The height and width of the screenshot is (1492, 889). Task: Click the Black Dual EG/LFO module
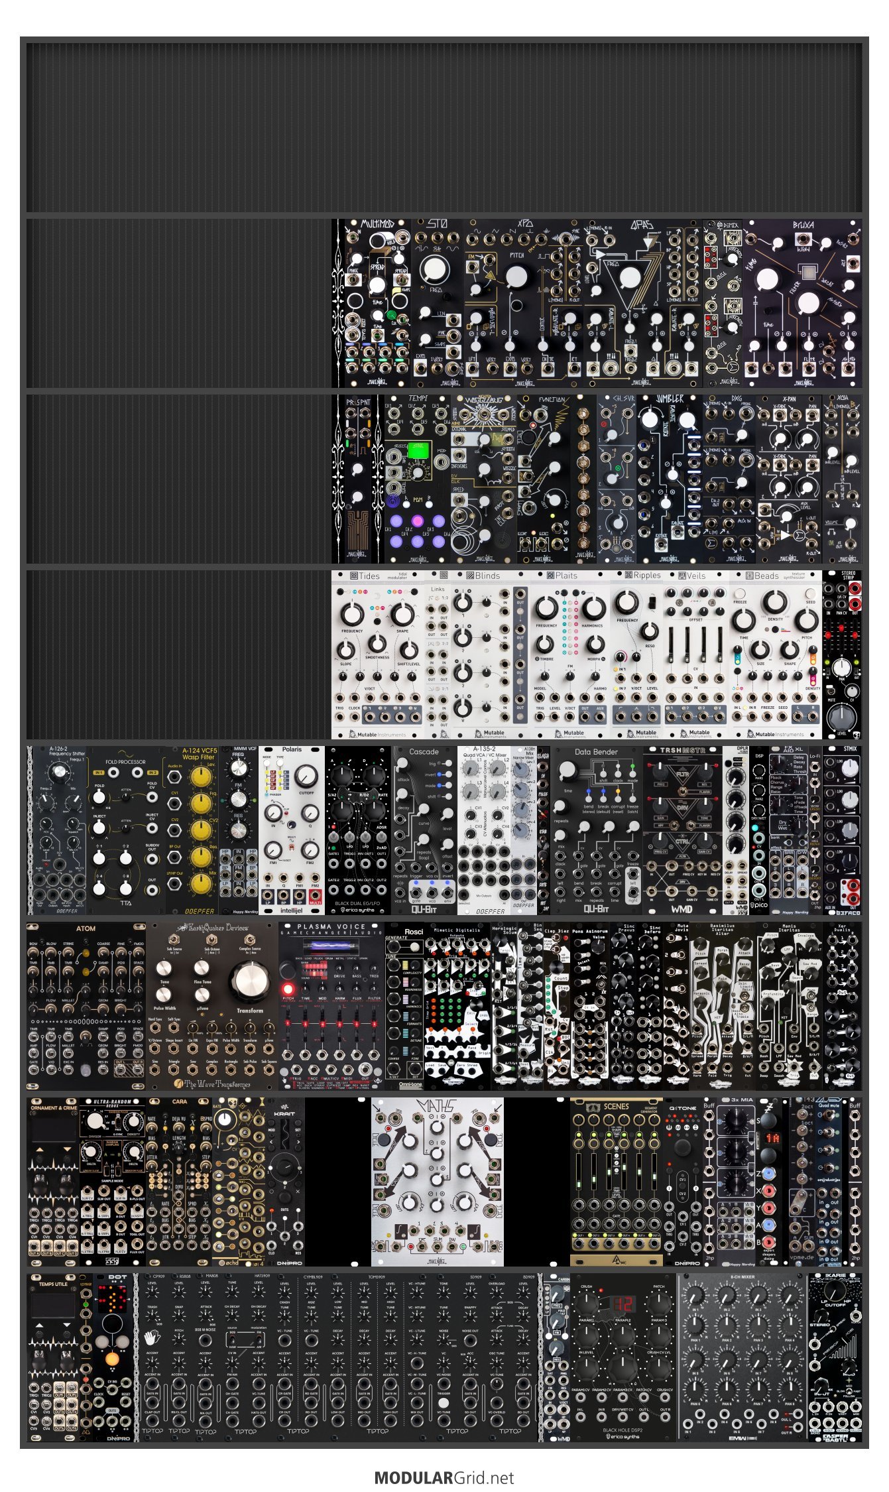tap(358, 830)
